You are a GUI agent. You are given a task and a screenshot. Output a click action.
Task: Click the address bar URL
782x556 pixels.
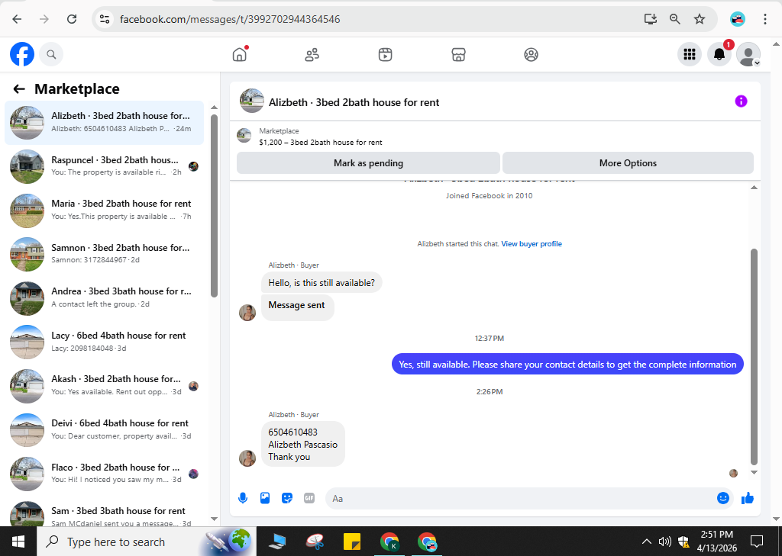click(230, 19)
